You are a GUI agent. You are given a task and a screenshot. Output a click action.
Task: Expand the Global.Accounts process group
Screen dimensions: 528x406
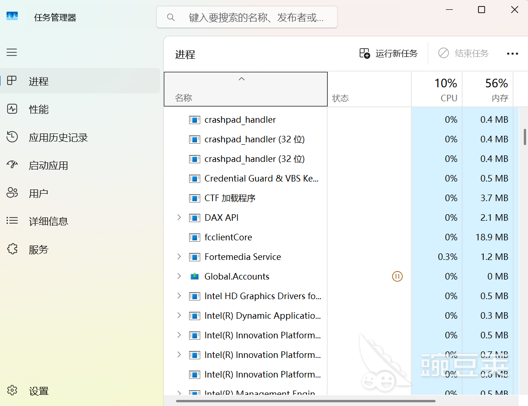(x=179, y=276)
